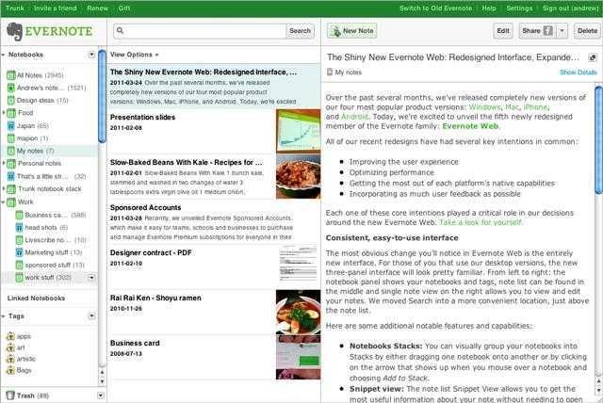Open Gift in the top bar
This screenshot has width=603, height=403.
pyautogui.click(x=124, y=8)
